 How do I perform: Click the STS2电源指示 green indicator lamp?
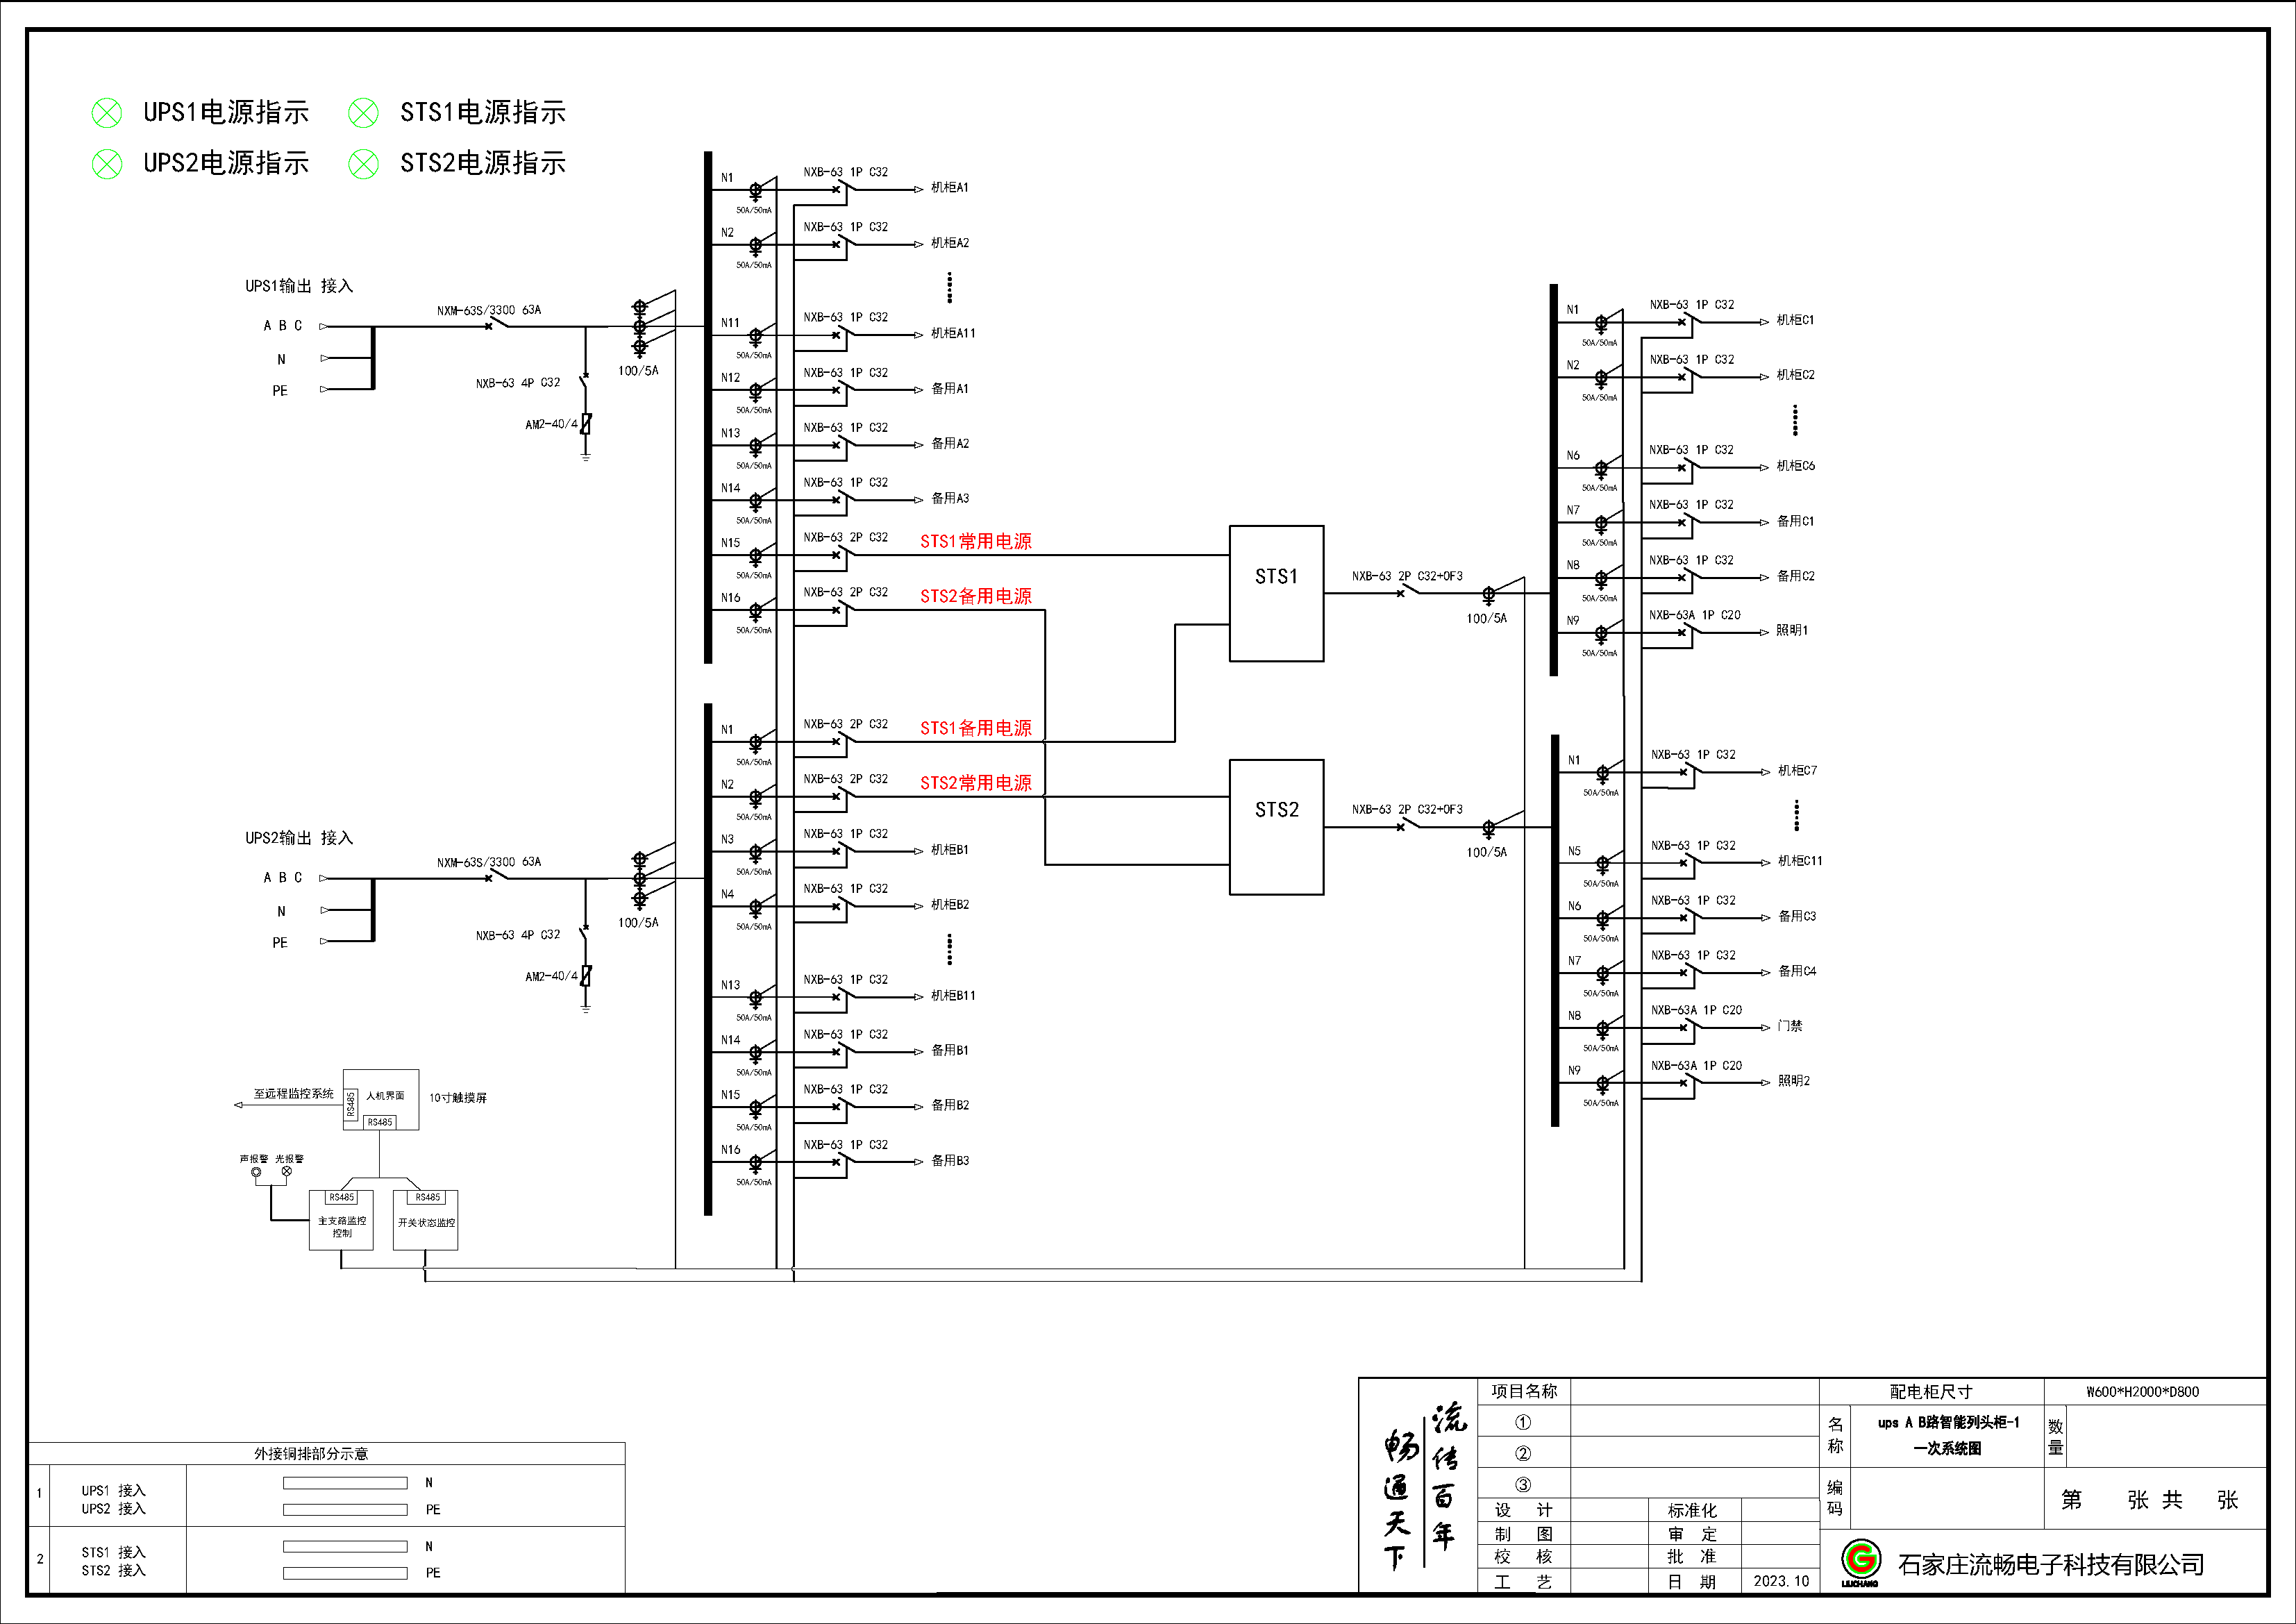coord(363,163)
